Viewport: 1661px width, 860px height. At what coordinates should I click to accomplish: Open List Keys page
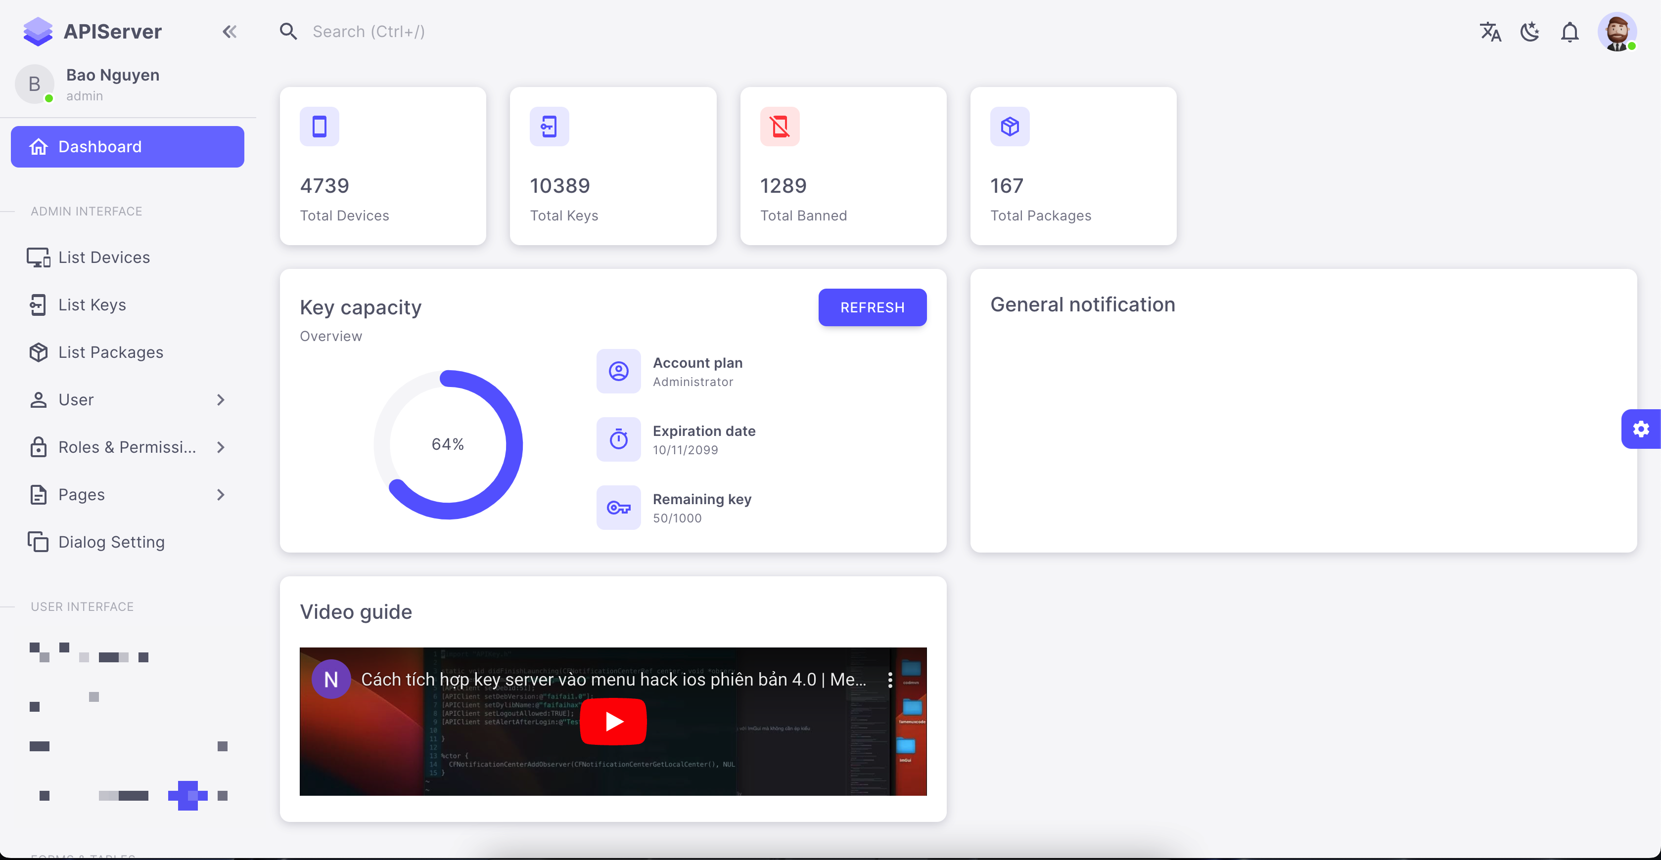tap(128, 304)
